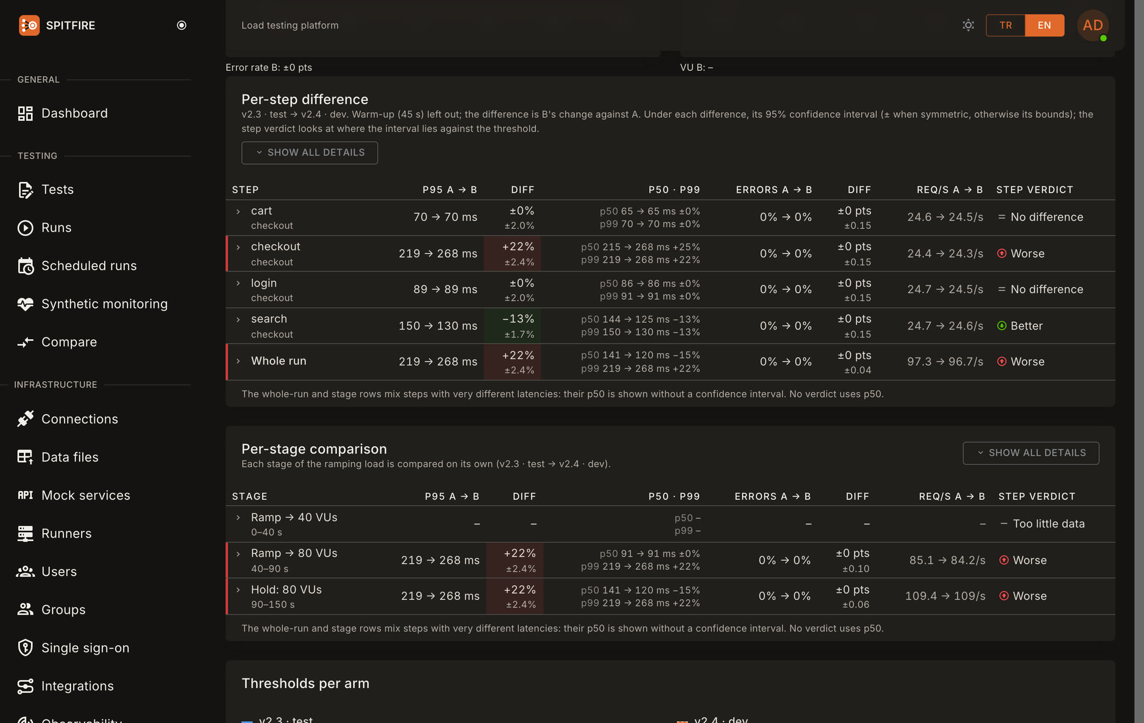Image resolution: width=1144 pixels, height=723 pixels.
Task: Open Synthetic monitoring heartbeat icon
Action: click(x=25, y=304)
